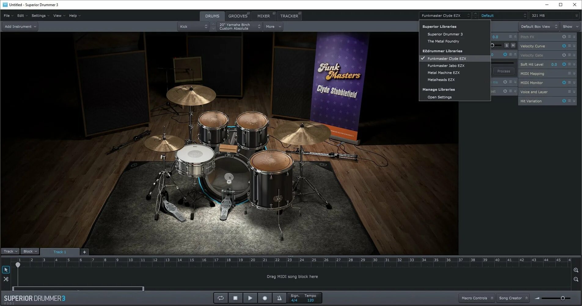Open the Default preset dropdown
This screenshot has height=306, width=582.
[x=503, y=16]
